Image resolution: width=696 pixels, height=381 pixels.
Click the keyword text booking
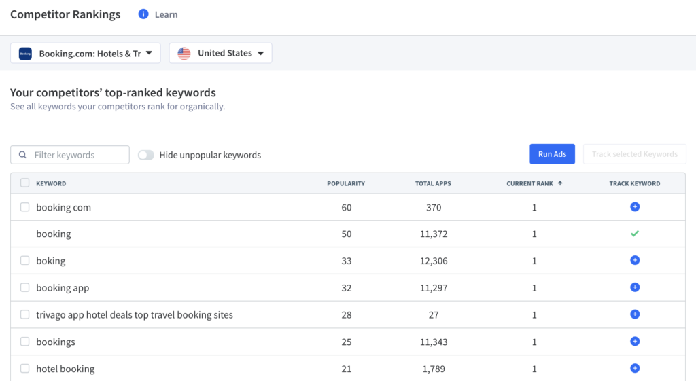(x=53, y=234)
